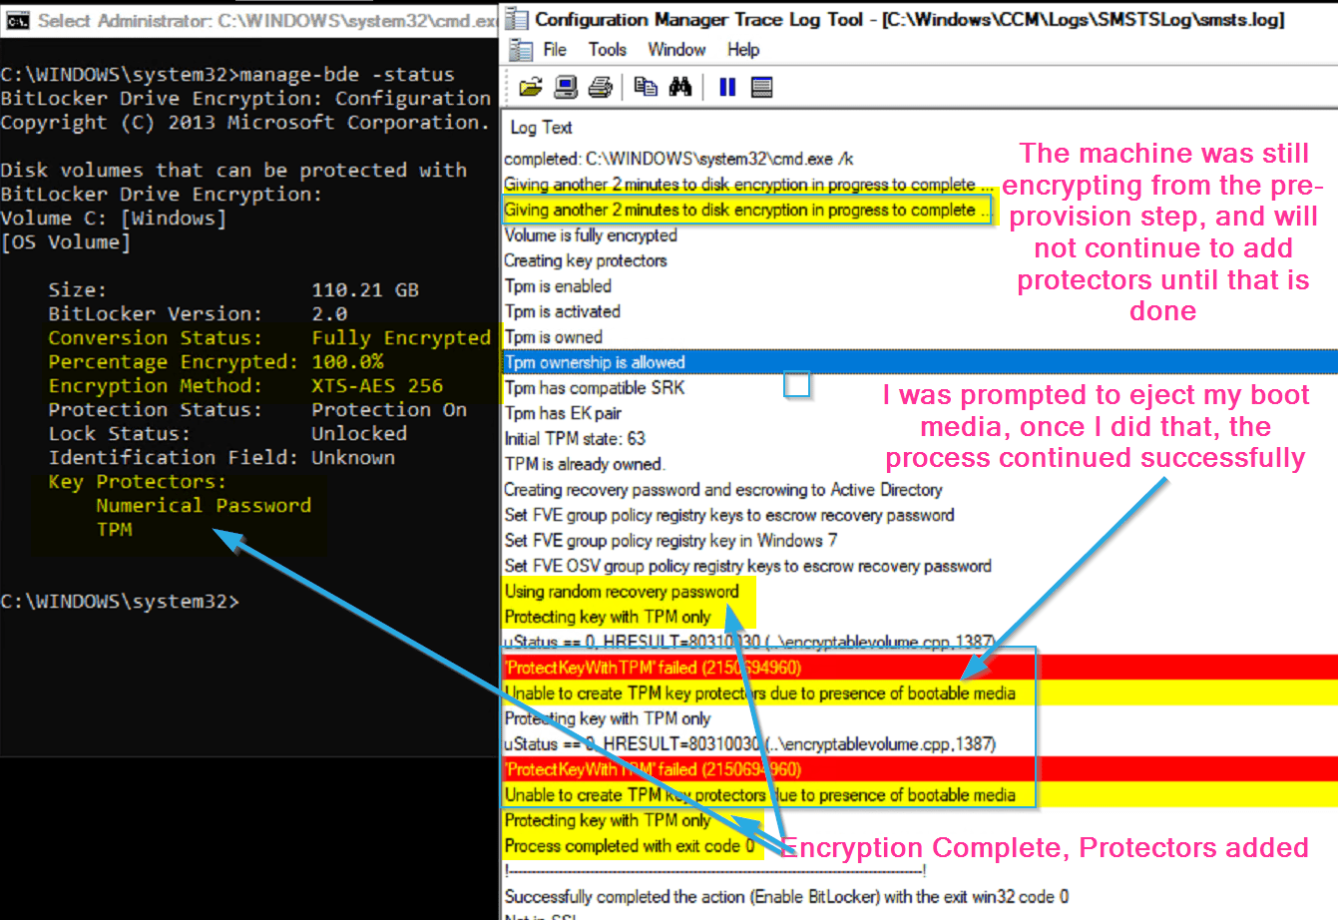Viewport: 1338px width, 920px height.
Task: Open the Help menu
Action: pos(741,49)
